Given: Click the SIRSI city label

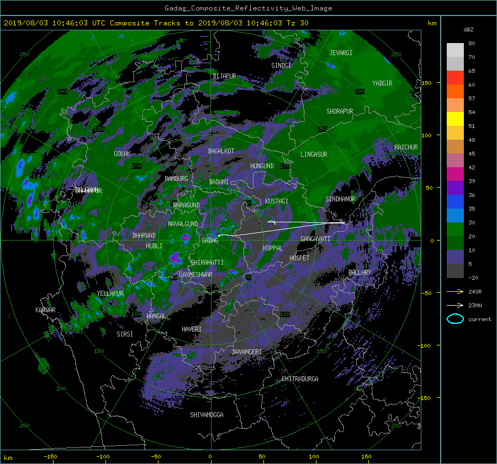Looking at the screenshot, I should pos(125,334).
